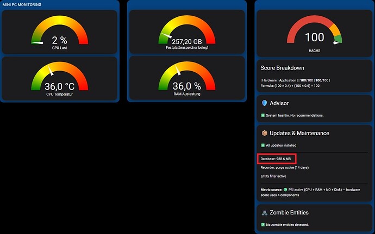Open the HAGHS score gauge
This screenshot has width=375, height=234.
click(314, 34)
